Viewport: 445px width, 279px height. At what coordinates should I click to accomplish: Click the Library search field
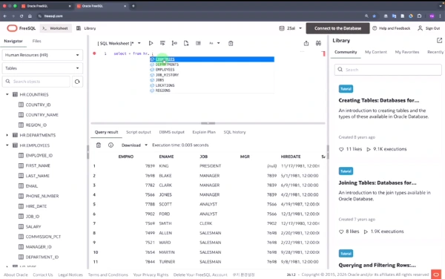pyautogui.click(x=388, y=70)
